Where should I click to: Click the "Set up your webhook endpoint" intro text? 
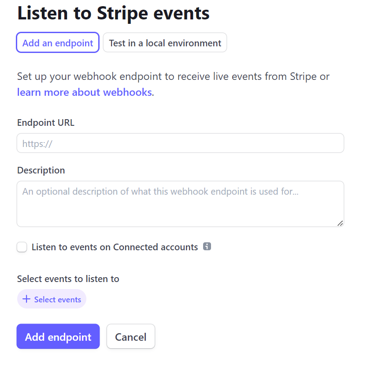pos(173,76)
